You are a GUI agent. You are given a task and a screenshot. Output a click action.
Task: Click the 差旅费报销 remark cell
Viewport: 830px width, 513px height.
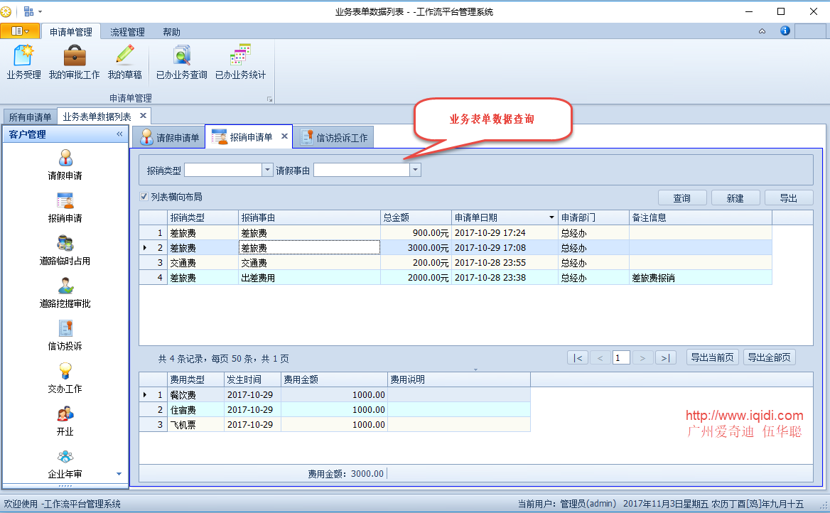pos(701,278)
